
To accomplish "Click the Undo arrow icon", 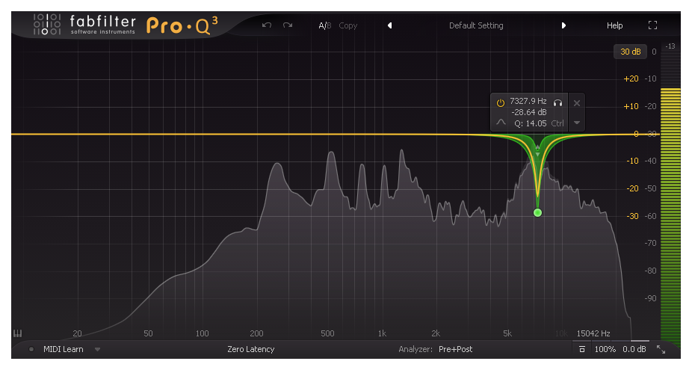I will coord(267,25).
